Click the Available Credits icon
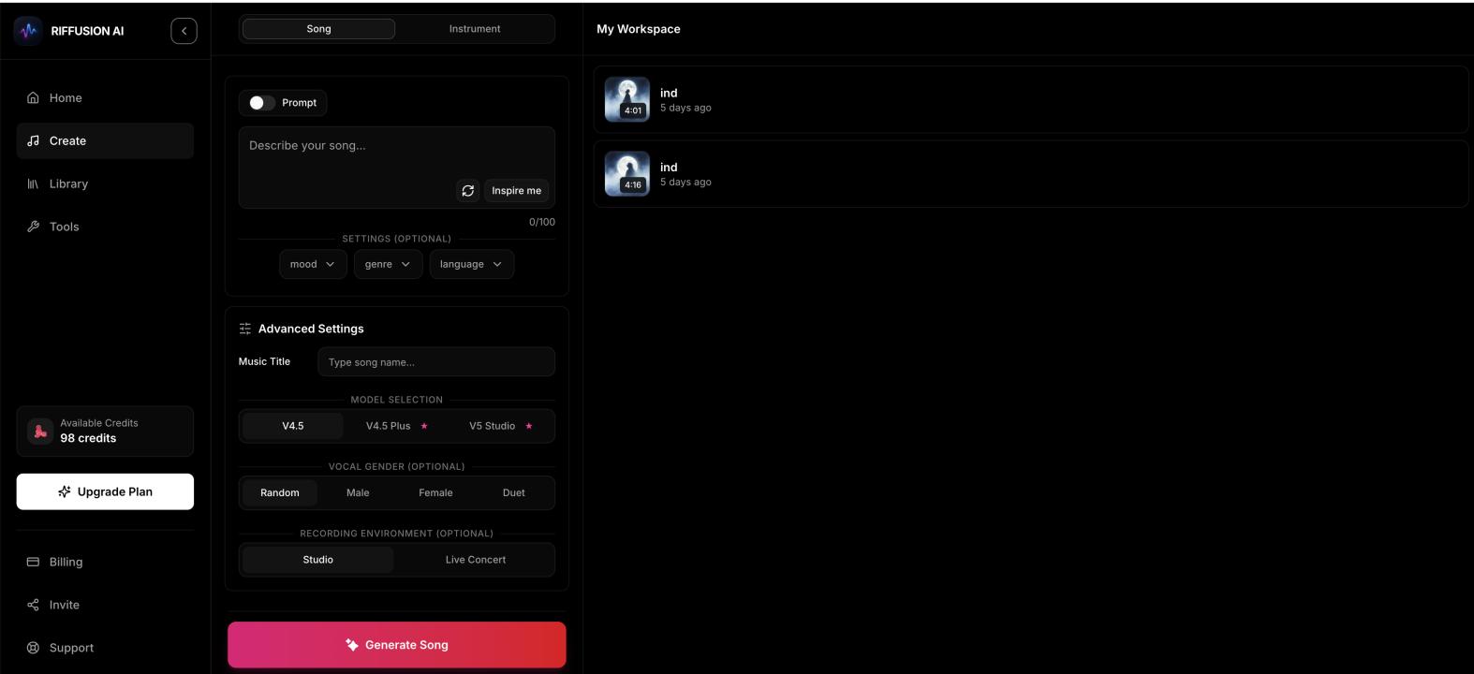Screen dimensions: 1474x674 click(x=40, y=432)
